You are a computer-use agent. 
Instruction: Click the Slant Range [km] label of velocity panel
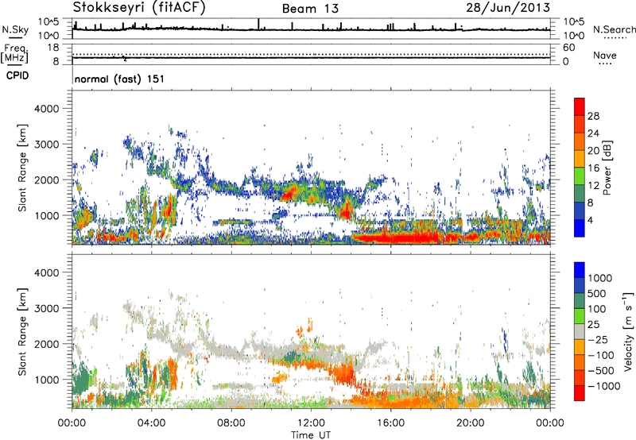tap(22, 332)
